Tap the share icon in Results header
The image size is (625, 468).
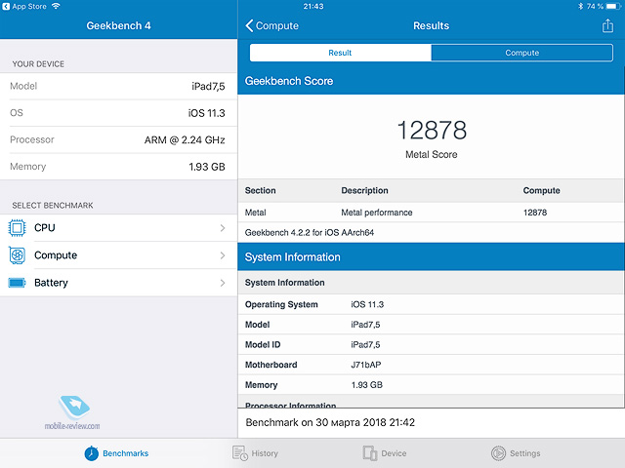click(607, 25)
